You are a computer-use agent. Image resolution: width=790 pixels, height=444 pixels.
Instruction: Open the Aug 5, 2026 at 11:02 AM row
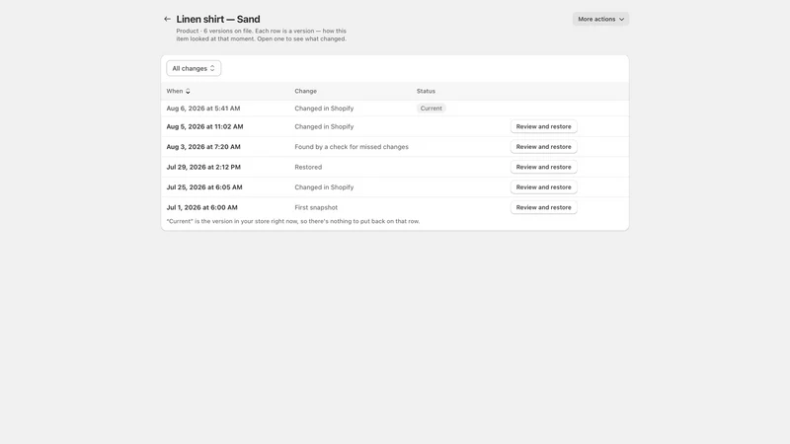pyautogui.click(x=395, y=126)
